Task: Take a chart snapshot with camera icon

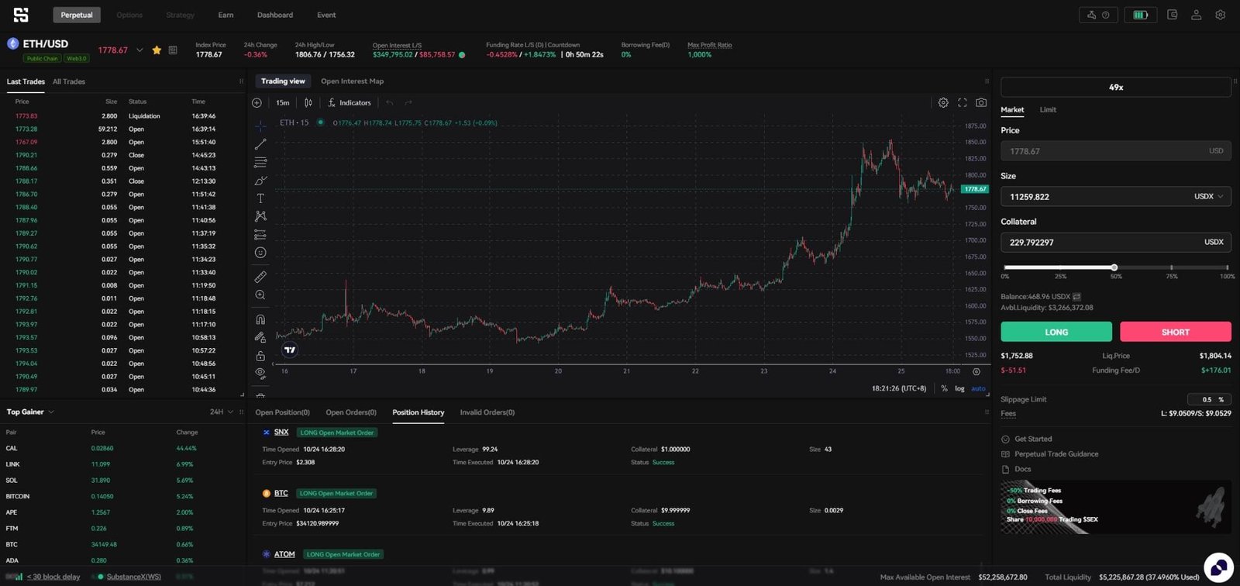Action: pos(981,102)
